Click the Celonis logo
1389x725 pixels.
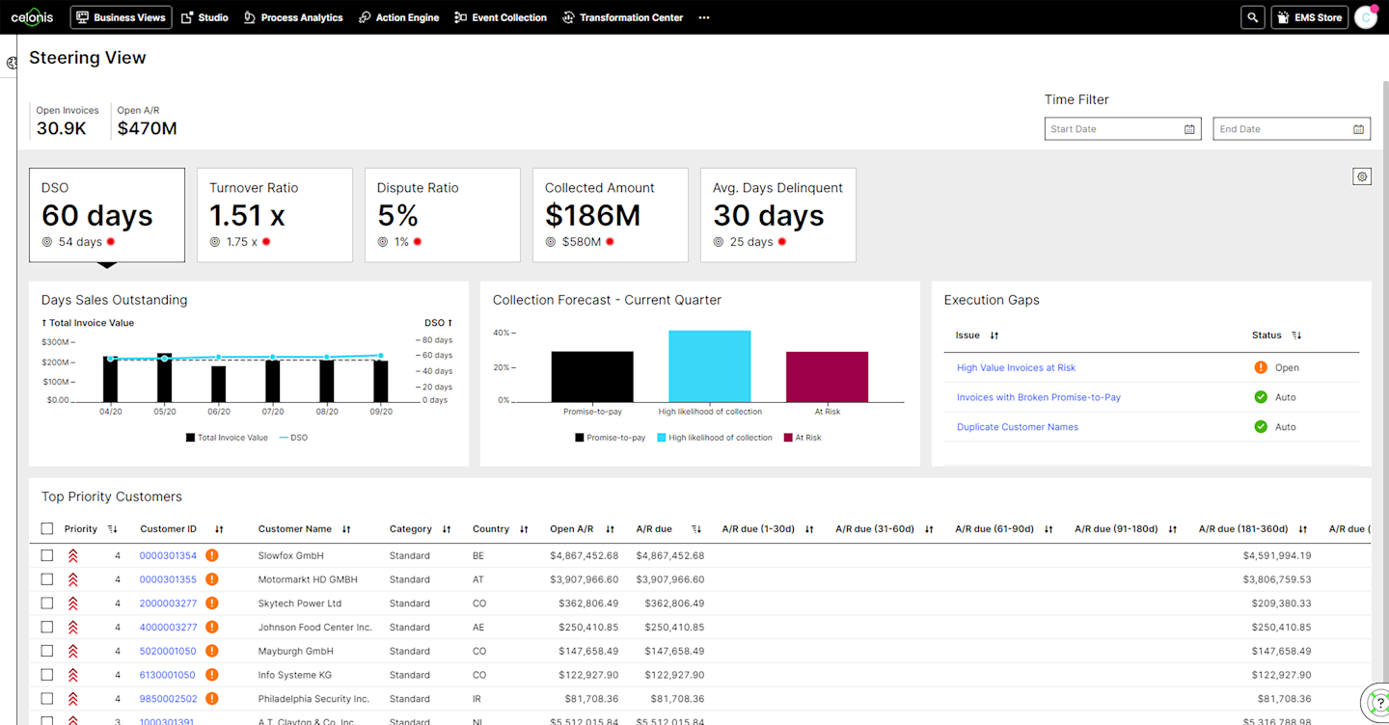click(x=32, y=17)
